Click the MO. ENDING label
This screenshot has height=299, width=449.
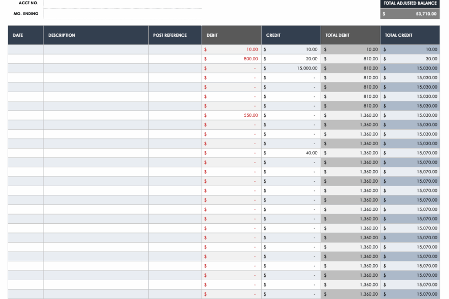(26, 14)
